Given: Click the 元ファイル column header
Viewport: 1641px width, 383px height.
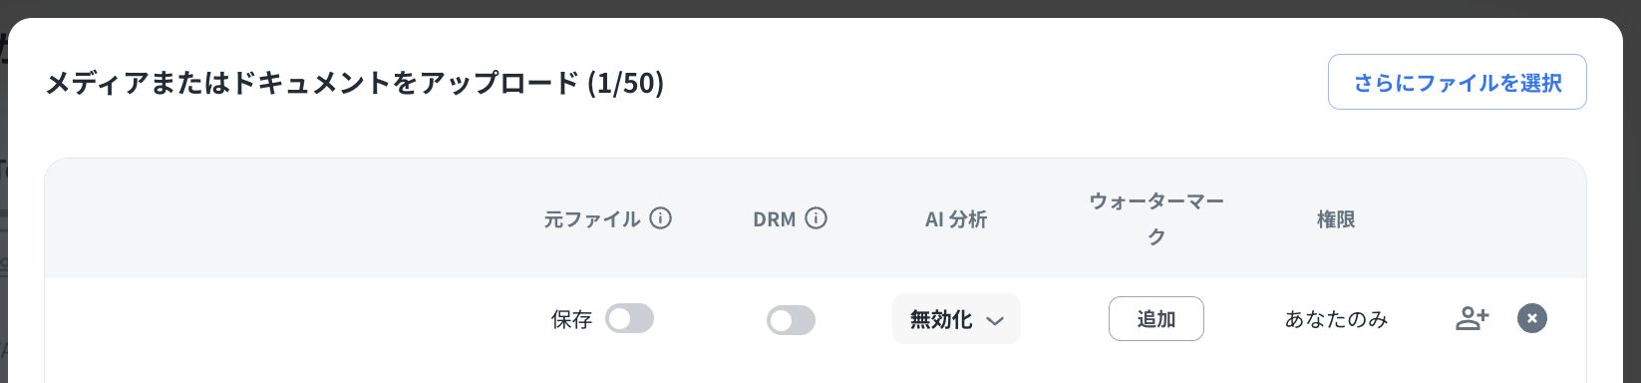Looking at the screenshot, I should tap(592, 218).
